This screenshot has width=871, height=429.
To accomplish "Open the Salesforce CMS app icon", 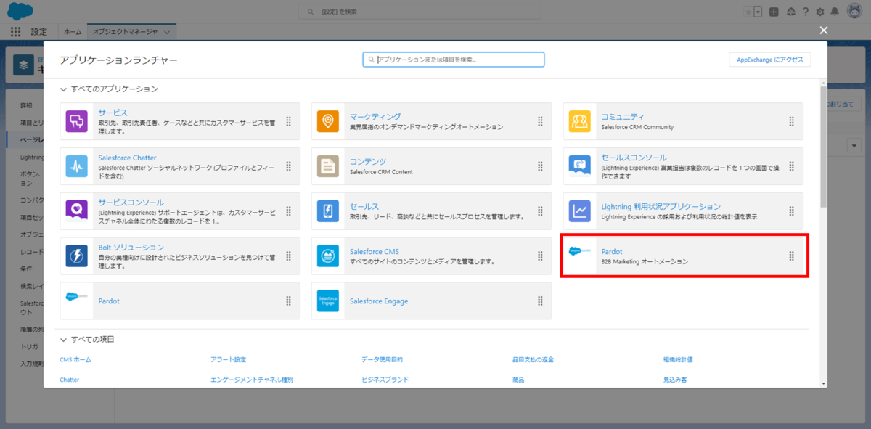I will pyautogui.click(x=328, y=256).
